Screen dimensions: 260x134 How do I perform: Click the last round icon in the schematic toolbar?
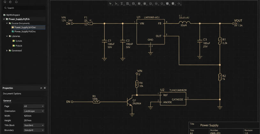point(179,4)
